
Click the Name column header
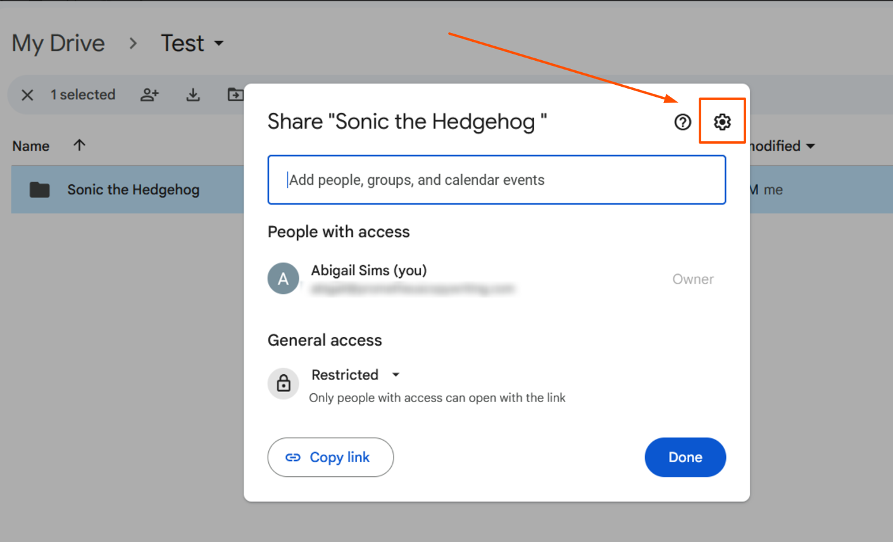pos(30,146)
